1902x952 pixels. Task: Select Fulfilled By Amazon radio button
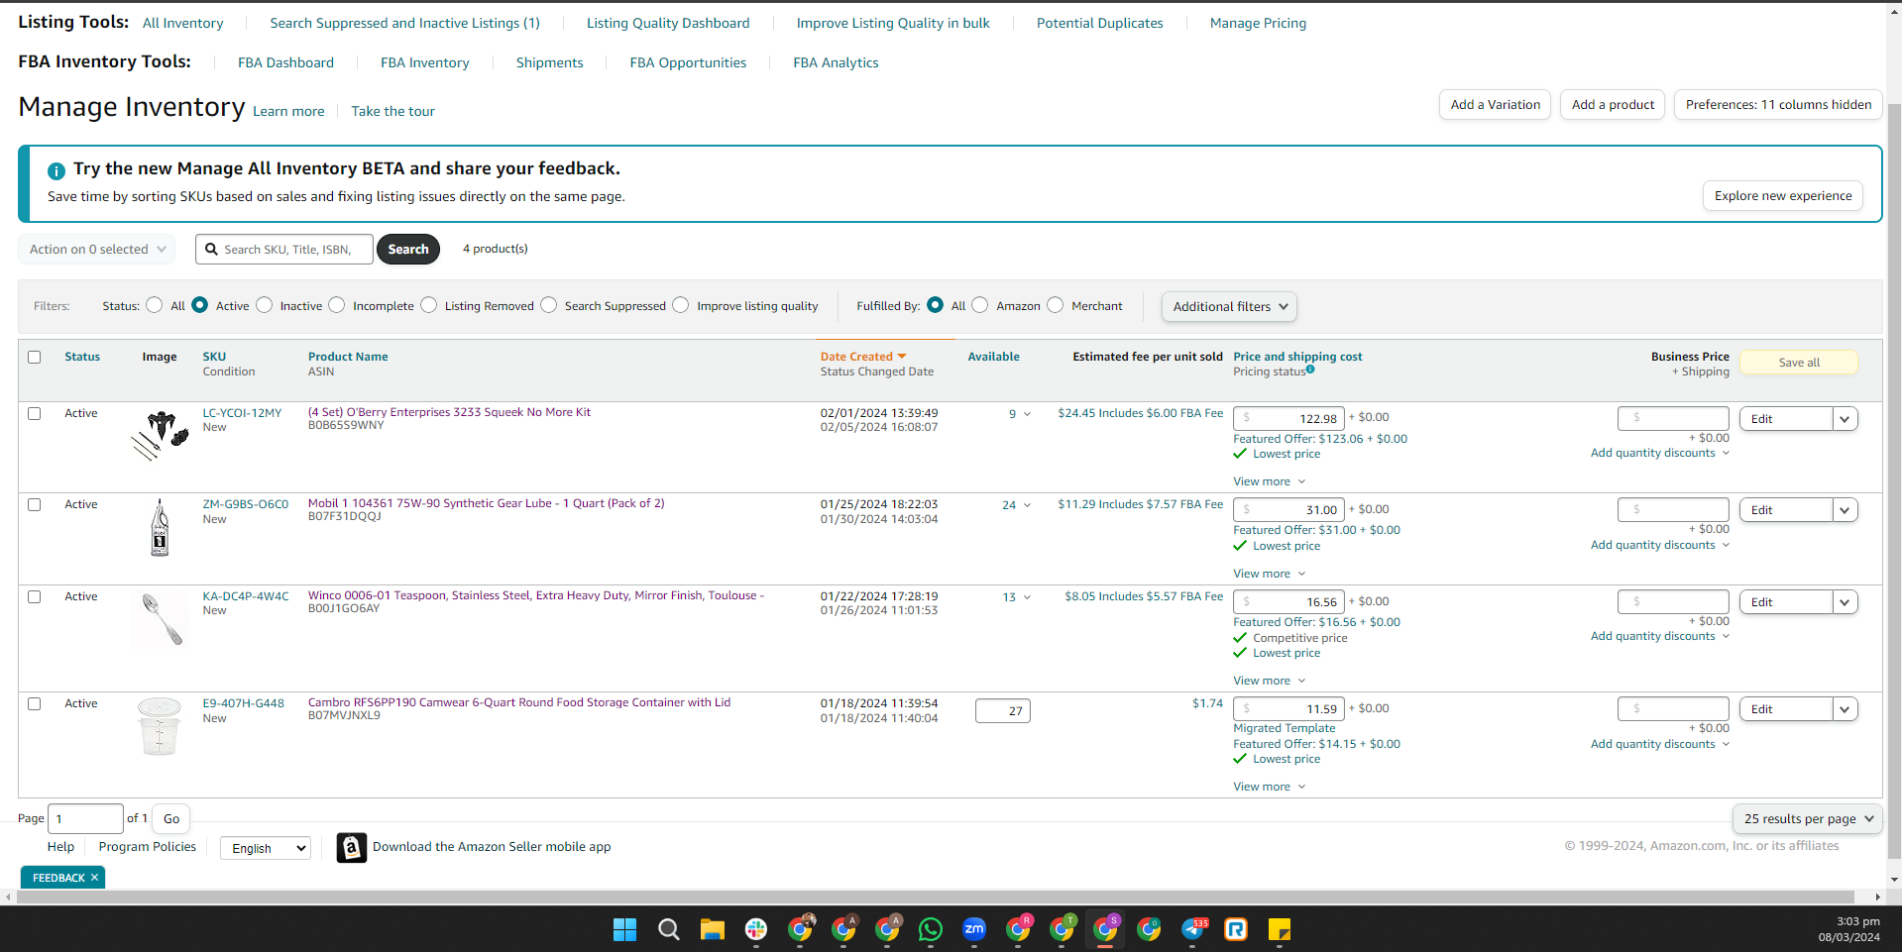[980, 305]
